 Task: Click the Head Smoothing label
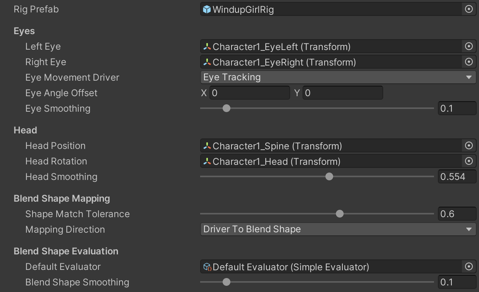tap(61, 177)
